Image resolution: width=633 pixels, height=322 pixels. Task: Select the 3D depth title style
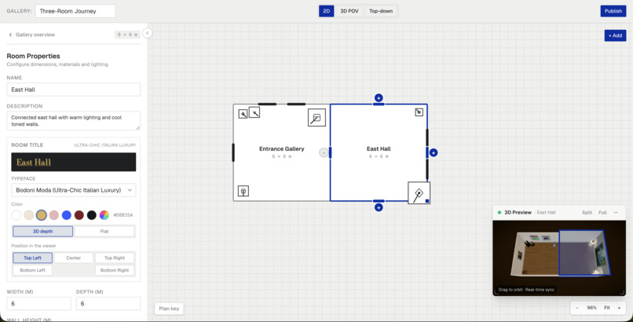[42, 231]
